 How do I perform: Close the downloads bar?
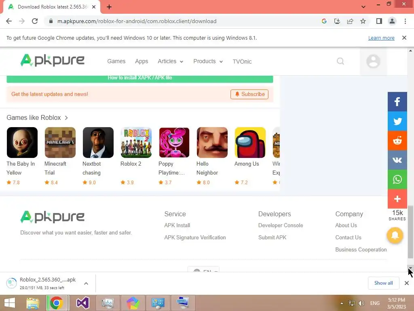[407, 283]
